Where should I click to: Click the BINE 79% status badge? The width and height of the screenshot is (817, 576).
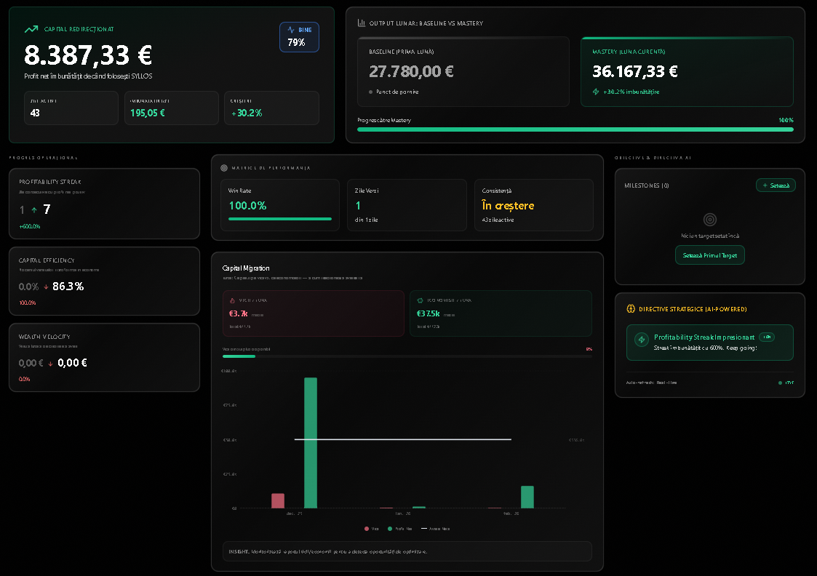pos(299,36)
